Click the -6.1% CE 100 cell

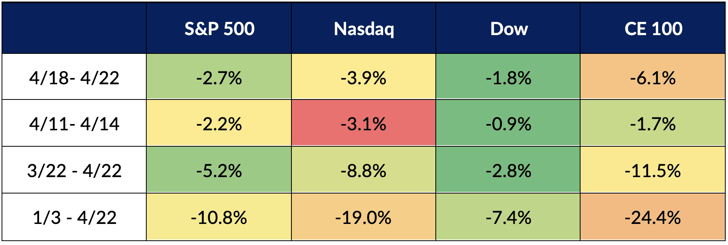coord(653,78)
